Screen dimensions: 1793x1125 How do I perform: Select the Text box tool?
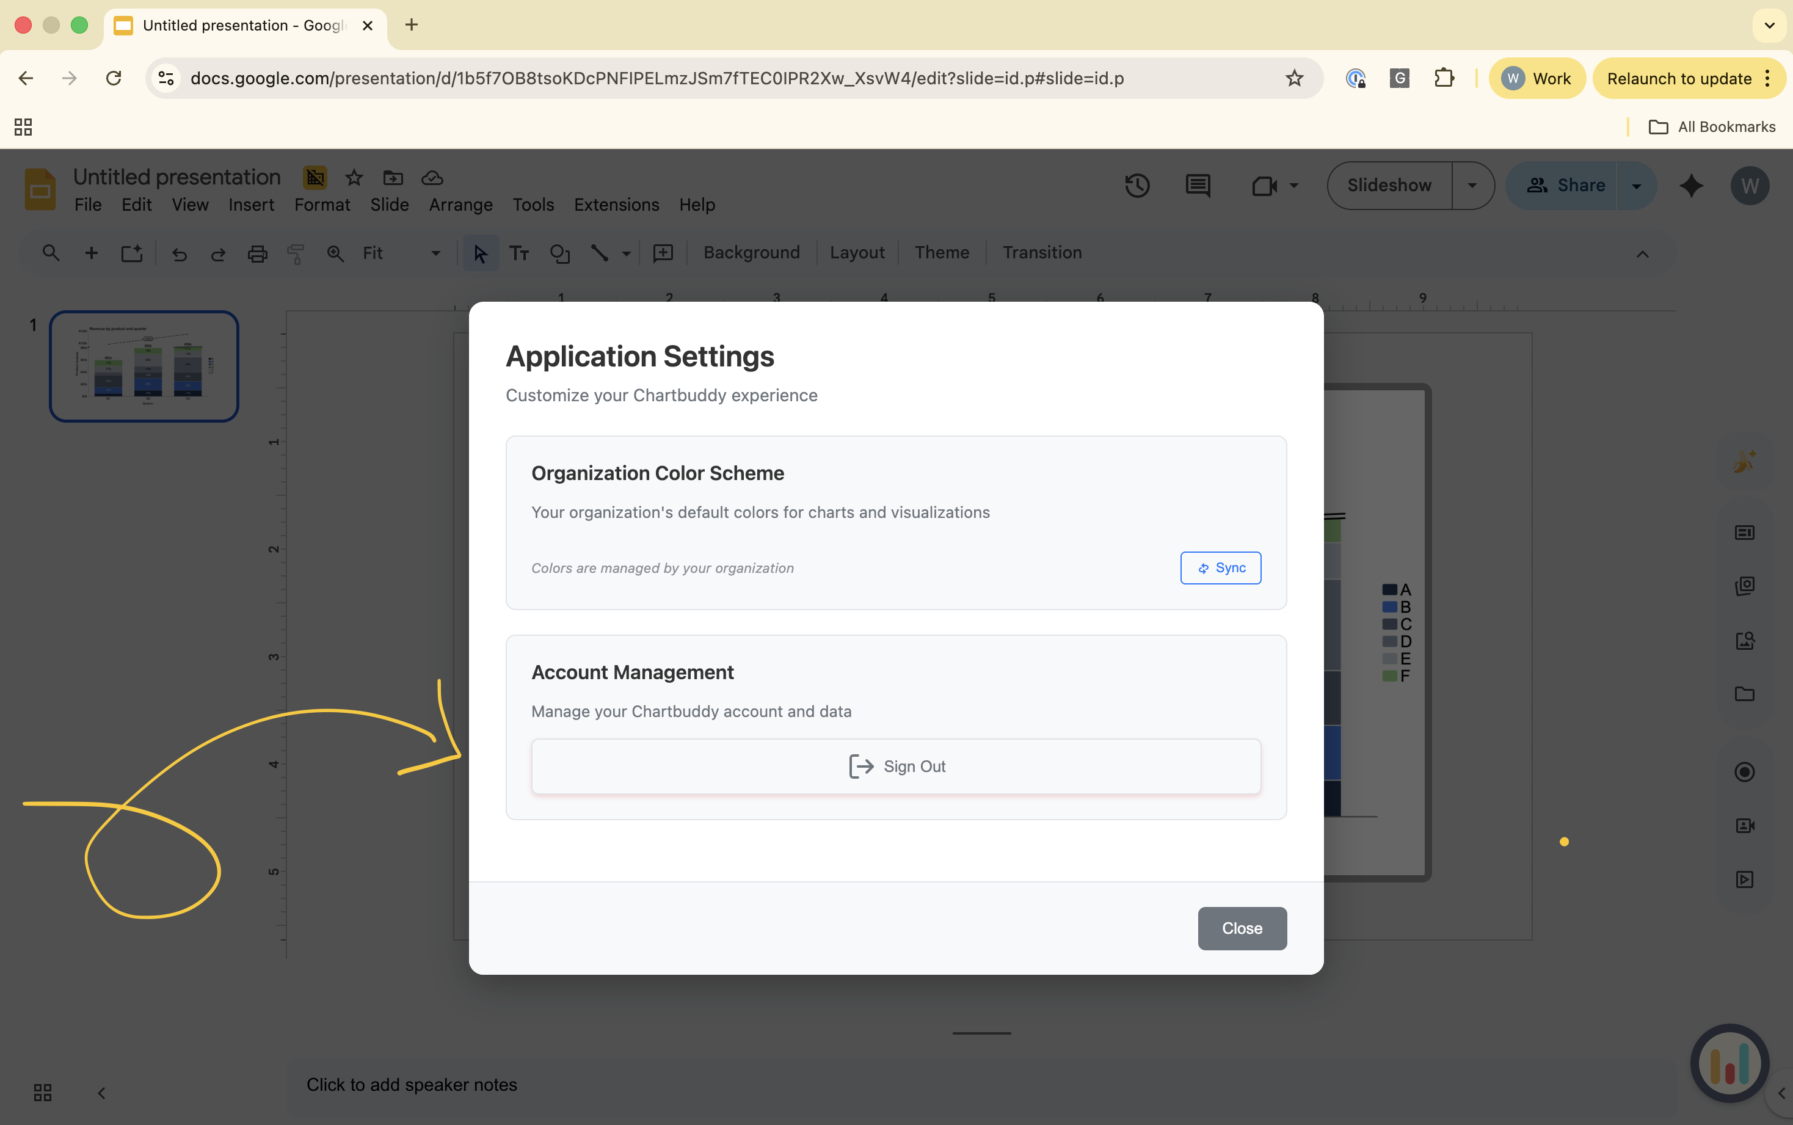click(519, 253)
